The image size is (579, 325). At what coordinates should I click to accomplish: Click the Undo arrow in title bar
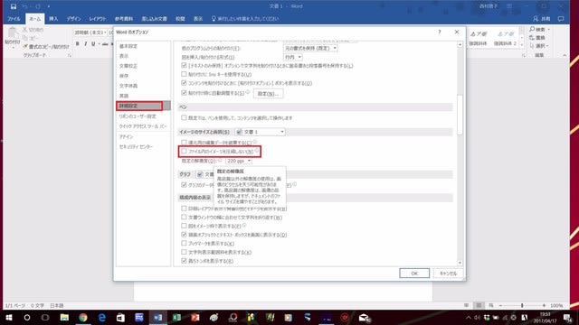tap(25, 6)
